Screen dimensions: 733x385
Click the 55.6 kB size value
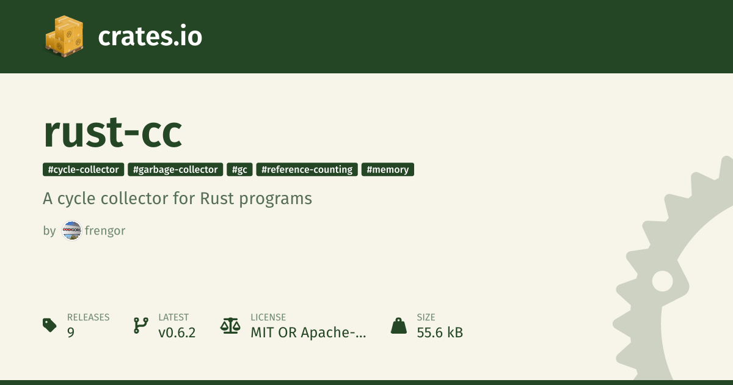point(440,332)
